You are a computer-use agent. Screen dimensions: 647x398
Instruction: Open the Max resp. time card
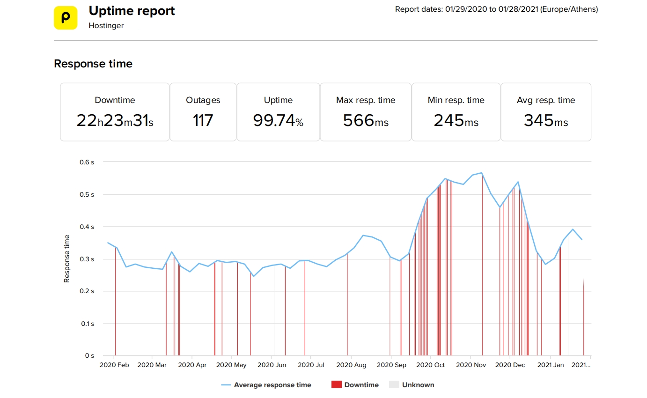(365, 112)
